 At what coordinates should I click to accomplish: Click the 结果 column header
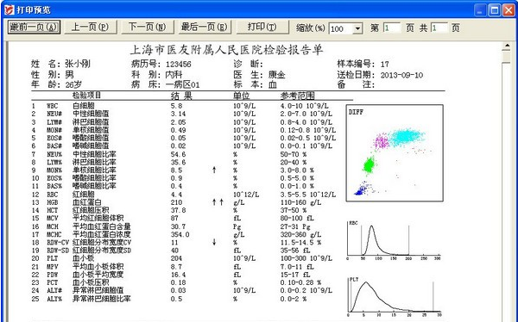[181, 96]
